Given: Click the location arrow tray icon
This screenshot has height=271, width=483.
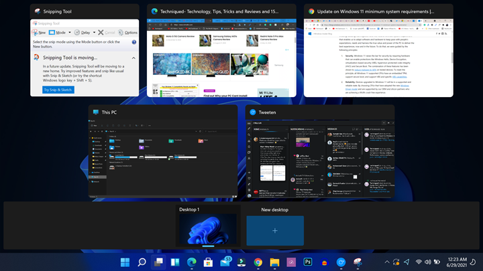Looking at the screenshot, I should [x=407, y=262].
